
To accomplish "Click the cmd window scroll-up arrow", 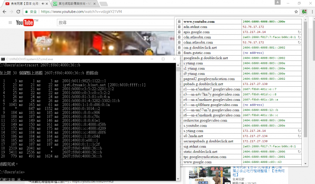I will [x=178, y=65].
